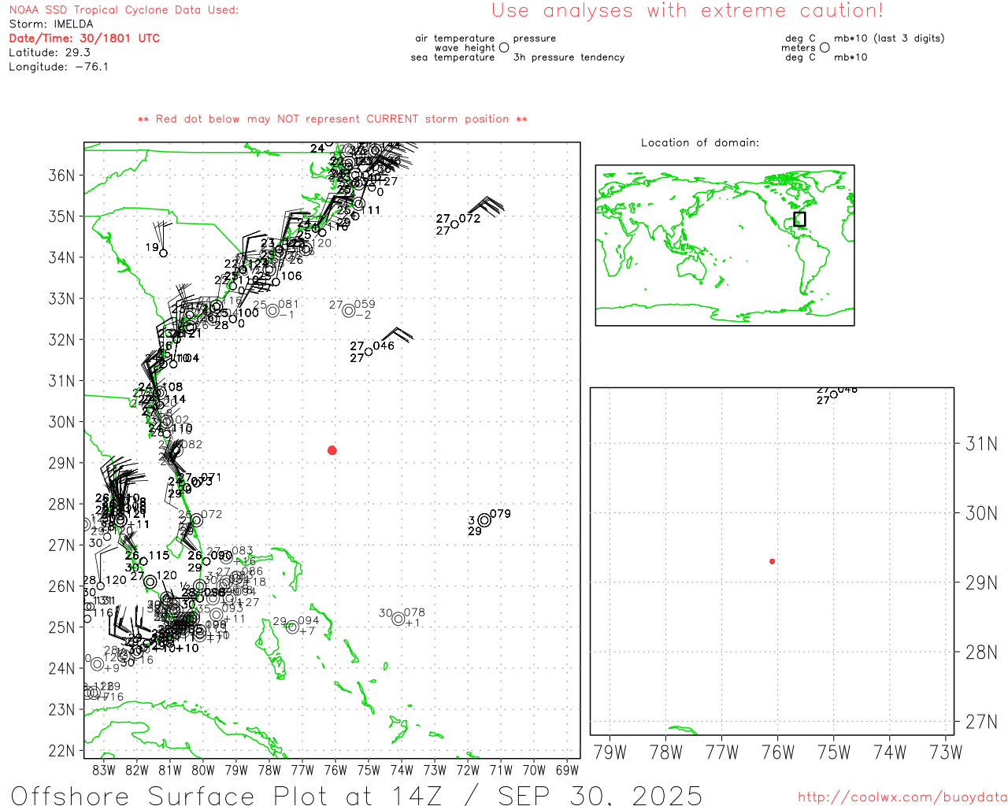The height and width of the screenshot is (806, 1008).
Task: Click the Offshore Surface Plot title text
Action: tap(357, 795)
